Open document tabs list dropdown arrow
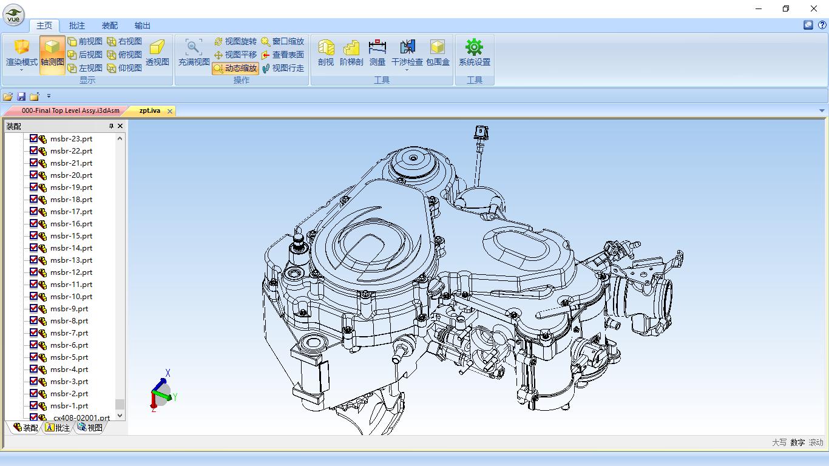Viewport: 829px width, 466px height. click(x=822, y=110)
